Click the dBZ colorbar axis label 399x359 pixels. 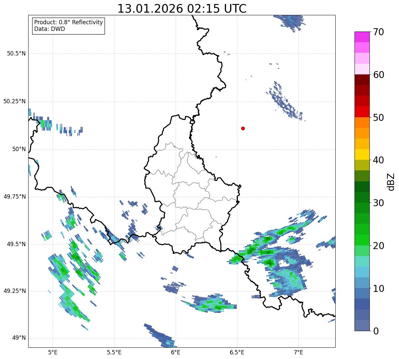(x=391, y=182)
